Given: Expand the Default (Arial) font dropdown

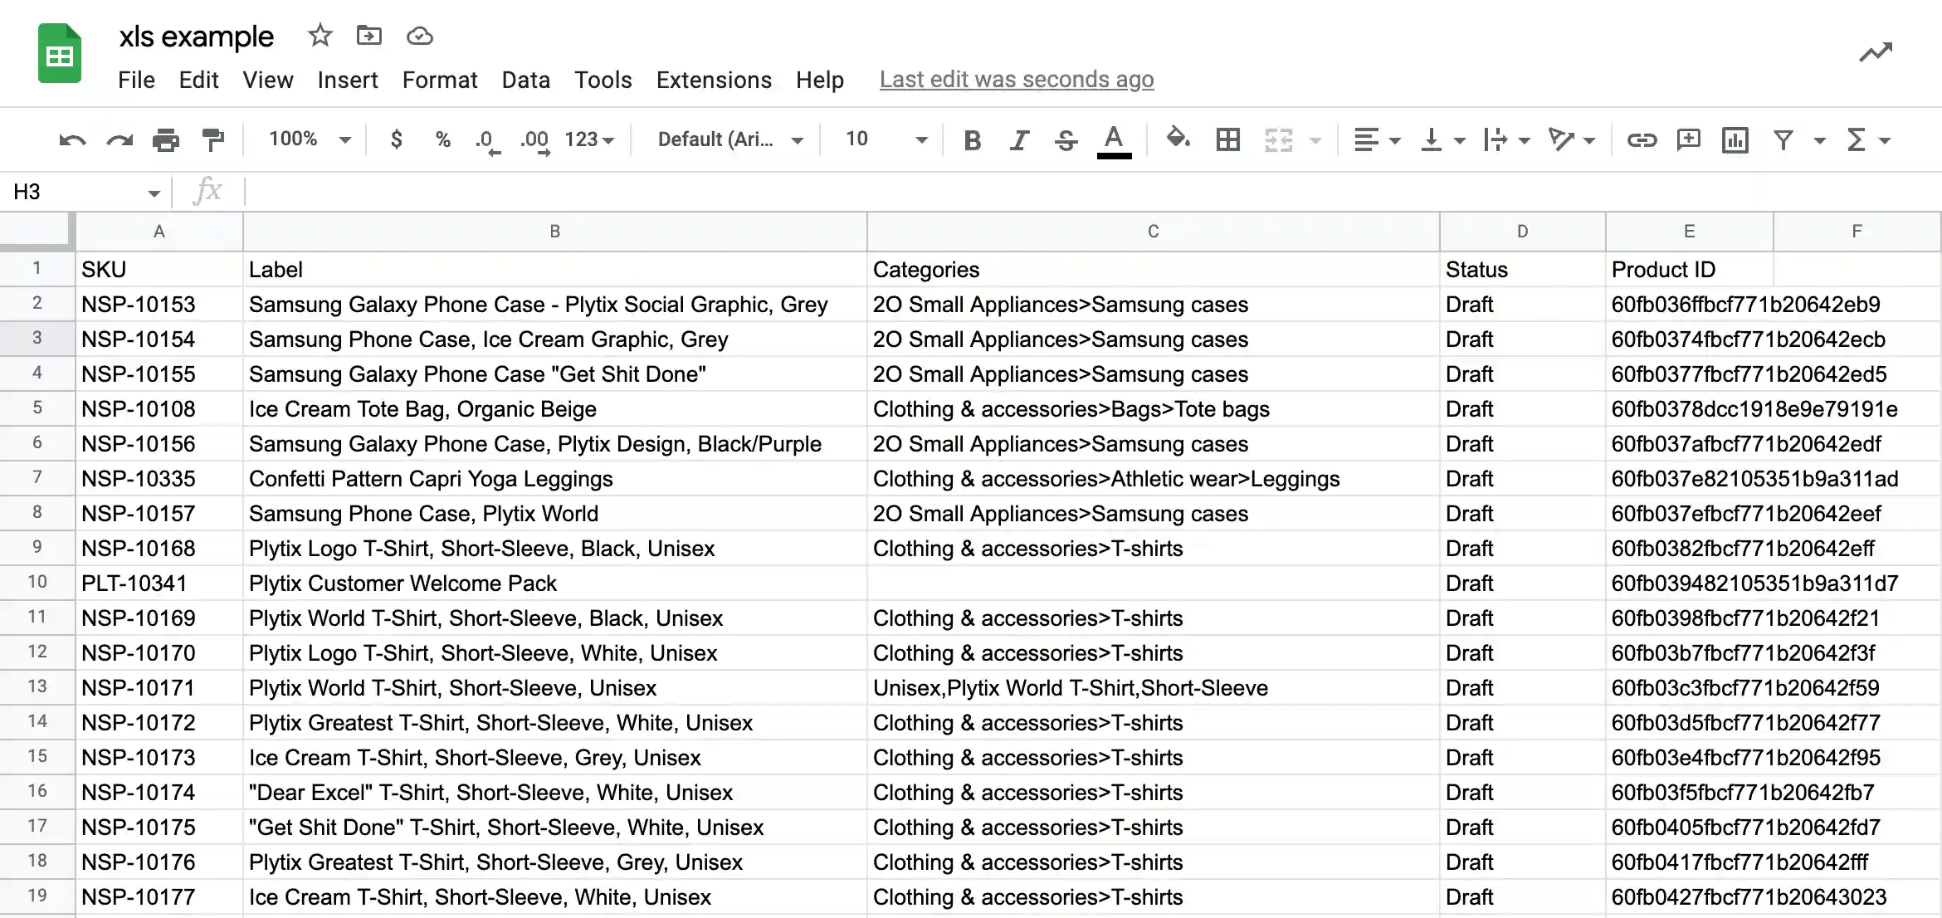Looking at the screenshot, I should coord(730,139).
